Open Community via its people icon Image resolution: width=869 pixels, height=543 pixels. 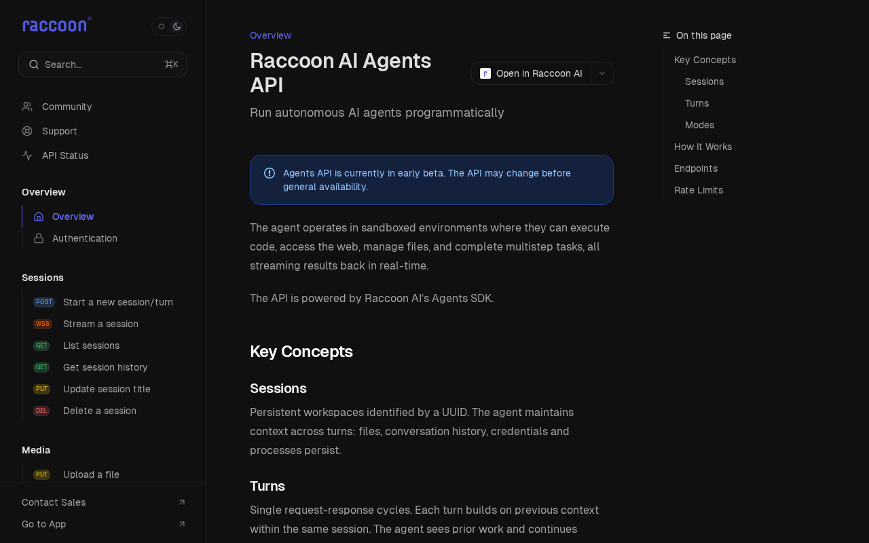tap(27, 107)
